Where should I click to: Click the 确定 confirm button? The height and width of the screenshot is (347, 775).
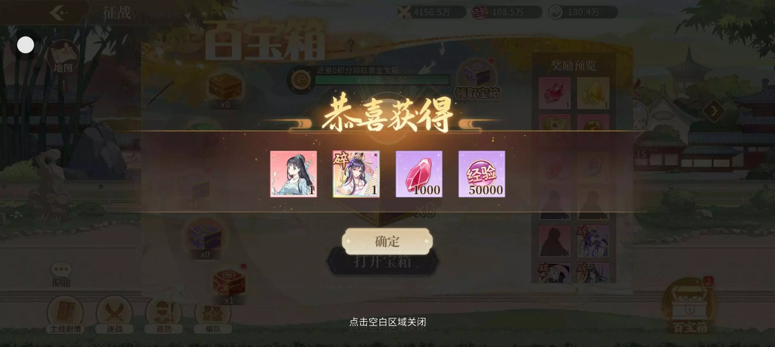pos(387,241)
